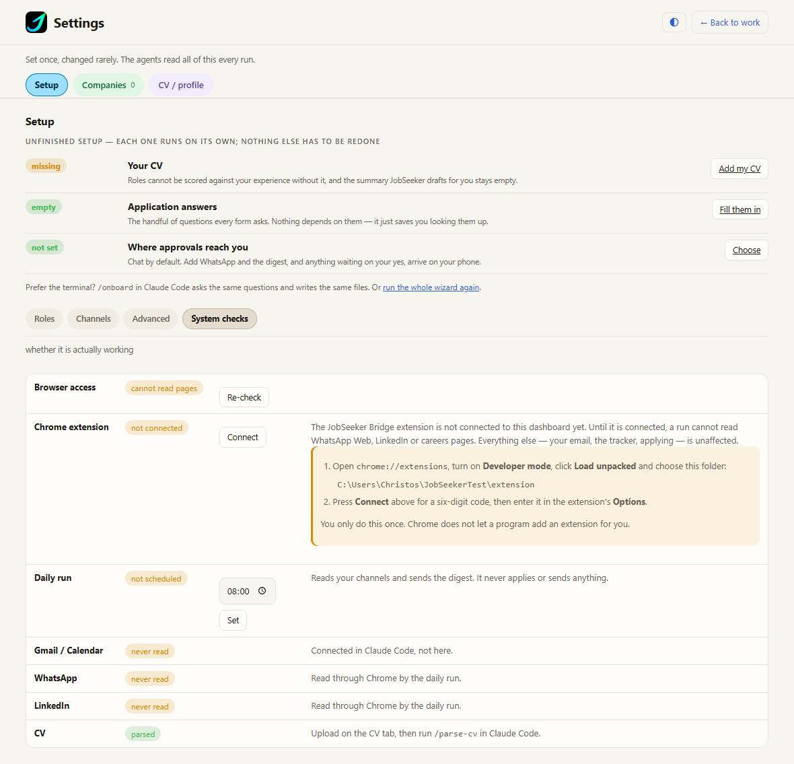
Task: Select the Channels sub-tab
Action: pos(93,318)
